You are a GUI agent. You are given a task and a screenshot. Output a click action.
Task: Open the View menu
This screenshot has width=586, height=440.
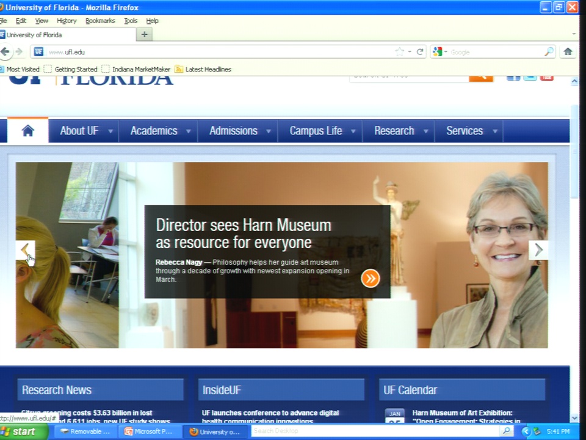tap(42, 21)
